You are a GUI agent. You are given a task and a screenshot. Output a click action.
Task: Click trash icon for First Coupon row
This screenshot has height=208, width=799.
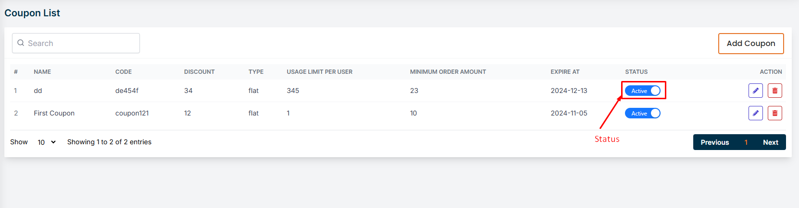pos(774,113)
